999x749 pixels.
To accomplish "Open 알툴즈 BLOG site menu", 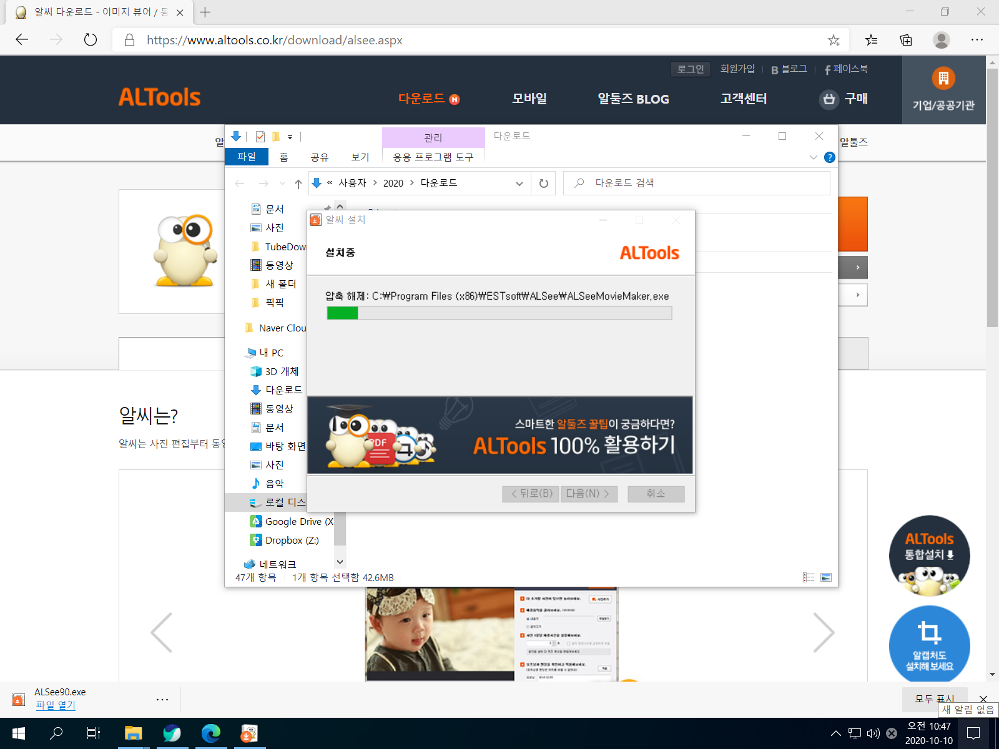I will 633,99.
